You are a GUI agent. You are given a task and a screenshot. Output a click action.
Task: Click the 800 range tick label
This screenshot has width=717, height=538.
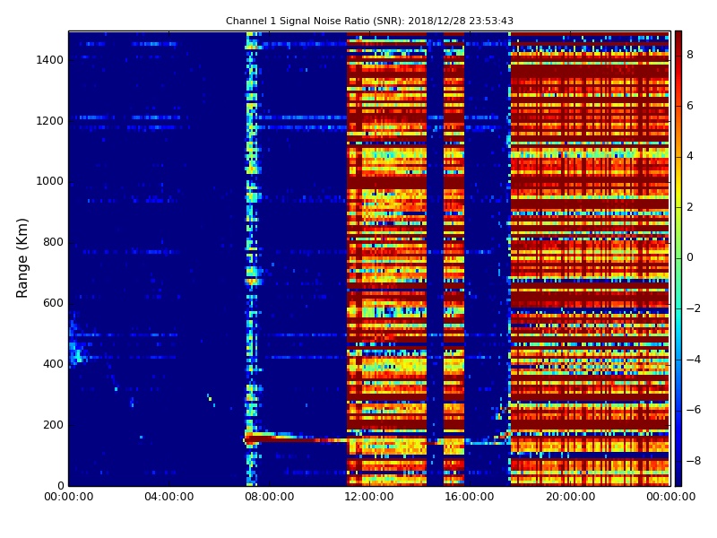[x=53, y=242]
